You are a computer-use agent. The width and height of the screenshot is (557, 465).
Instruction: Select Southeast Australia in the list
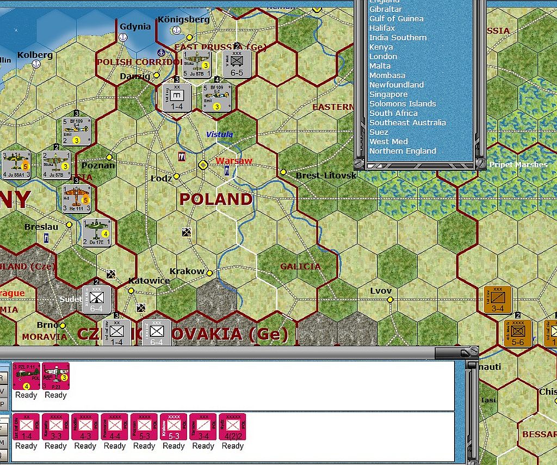tap(408, 123)
